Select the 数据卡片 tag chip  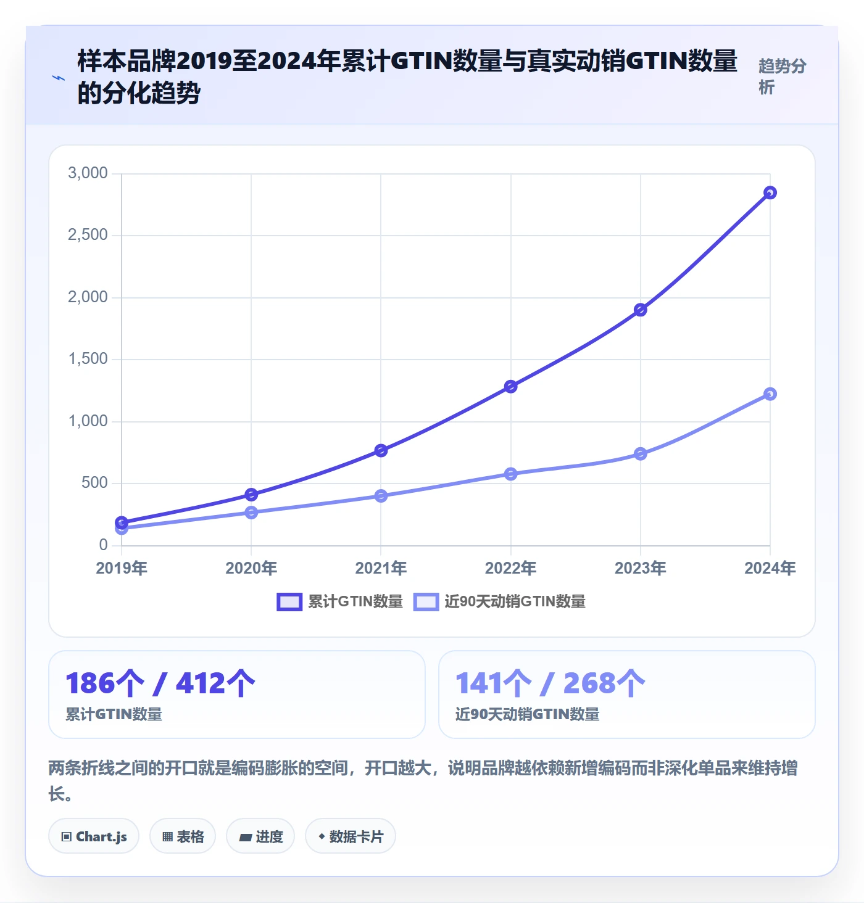(x=351, y=836)
